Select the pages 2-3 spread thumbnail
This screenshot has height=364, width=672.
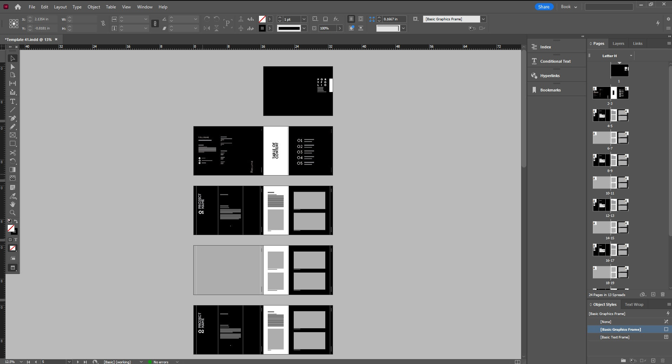(x=610, y=93)
